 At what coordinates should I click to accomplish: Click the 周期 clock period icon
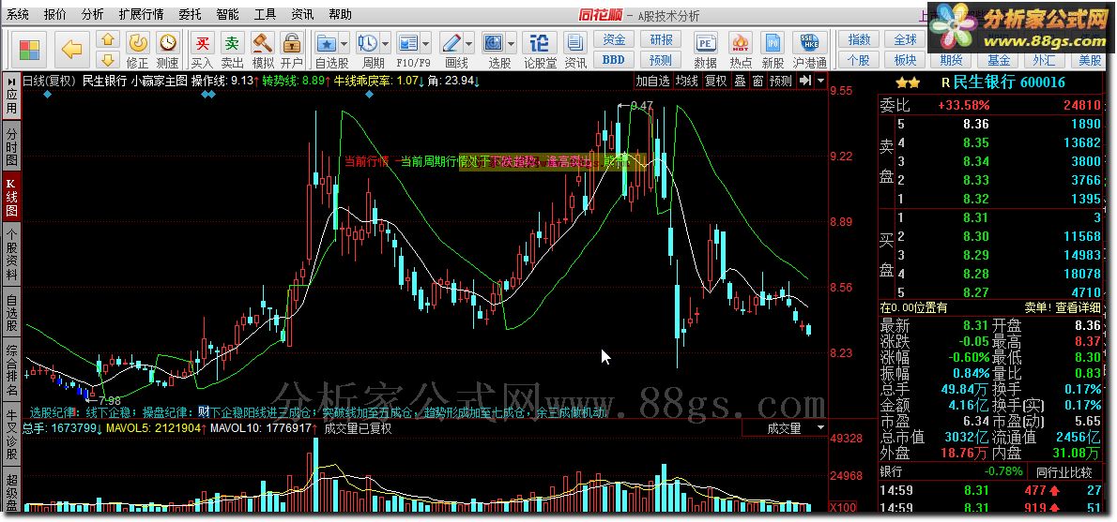point(368,42)
